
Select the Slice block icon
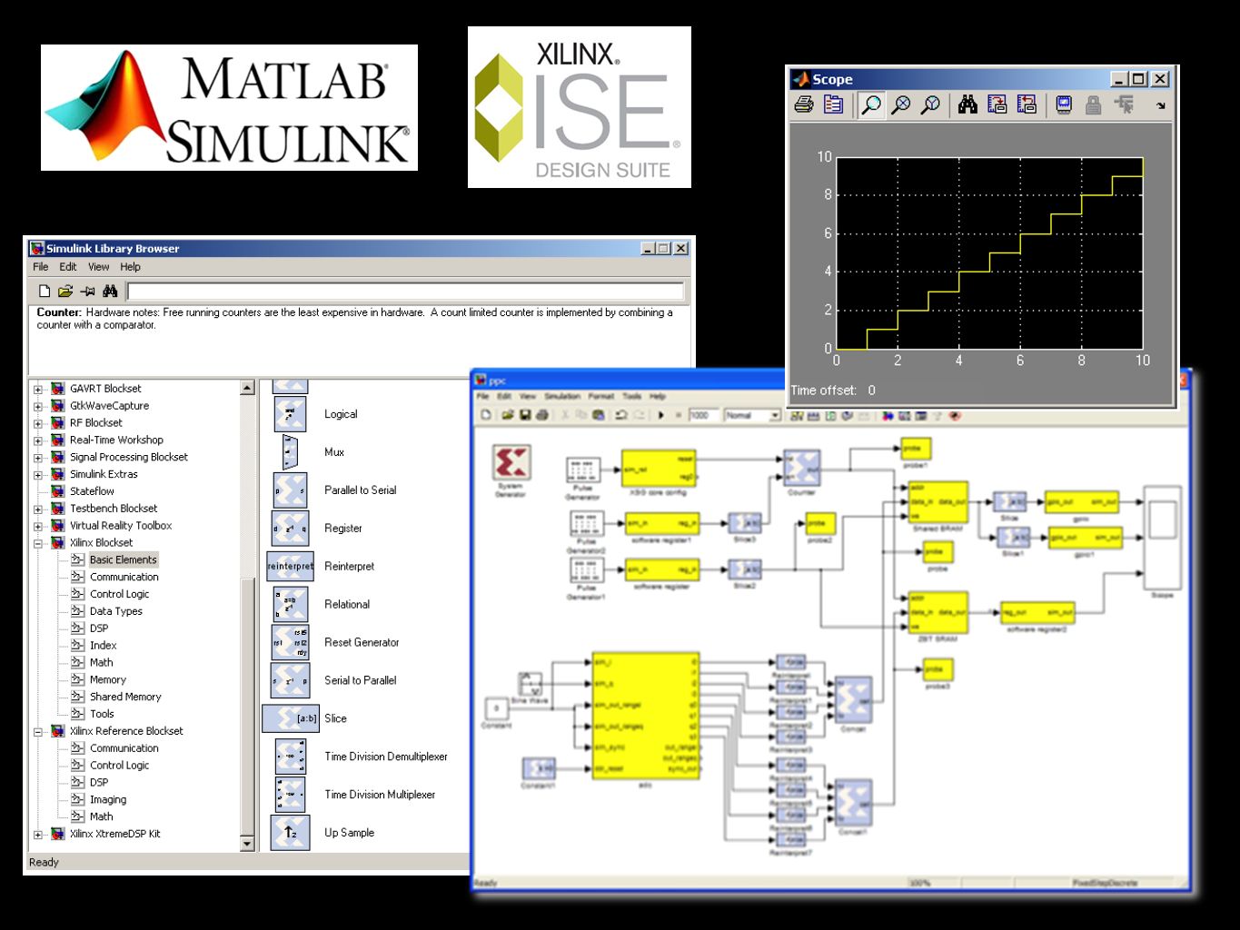tap(291, 718)
